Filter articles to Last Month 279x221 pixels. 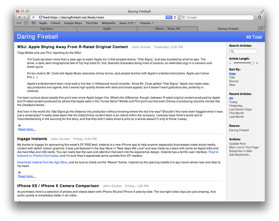(236, 117)
